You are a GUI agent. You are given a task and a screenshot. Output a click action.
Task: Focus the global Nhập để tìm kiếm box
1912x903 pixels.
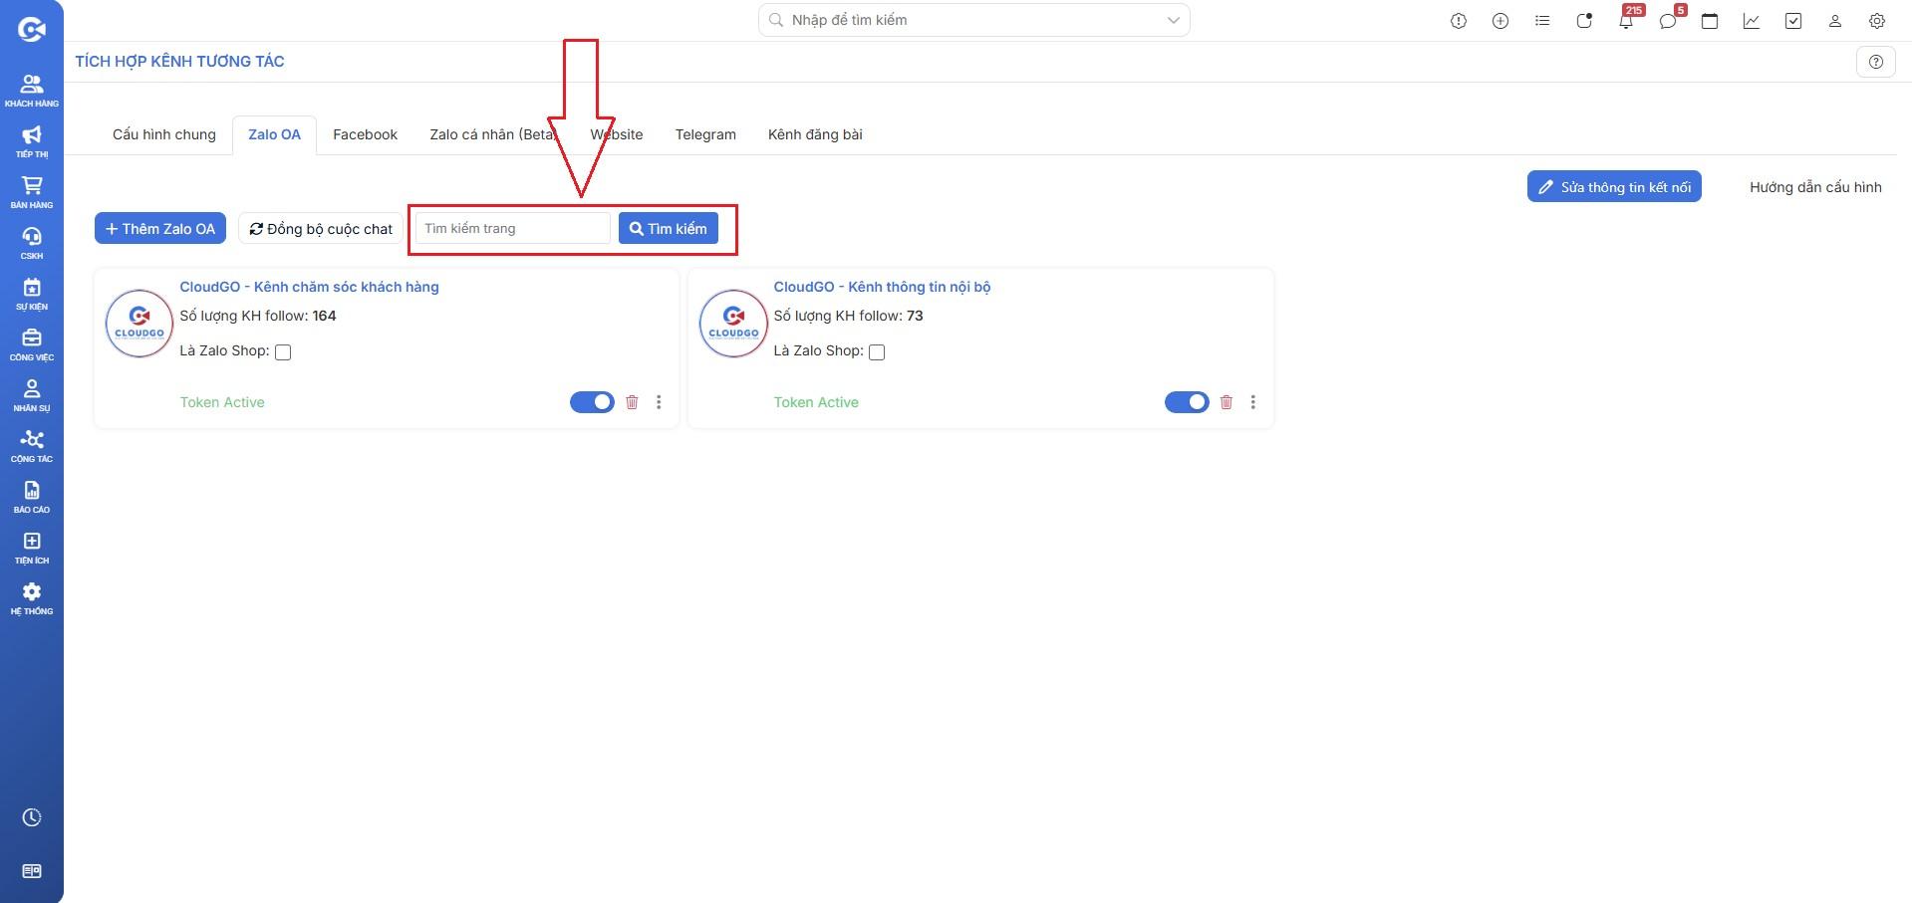coord(974,20)
